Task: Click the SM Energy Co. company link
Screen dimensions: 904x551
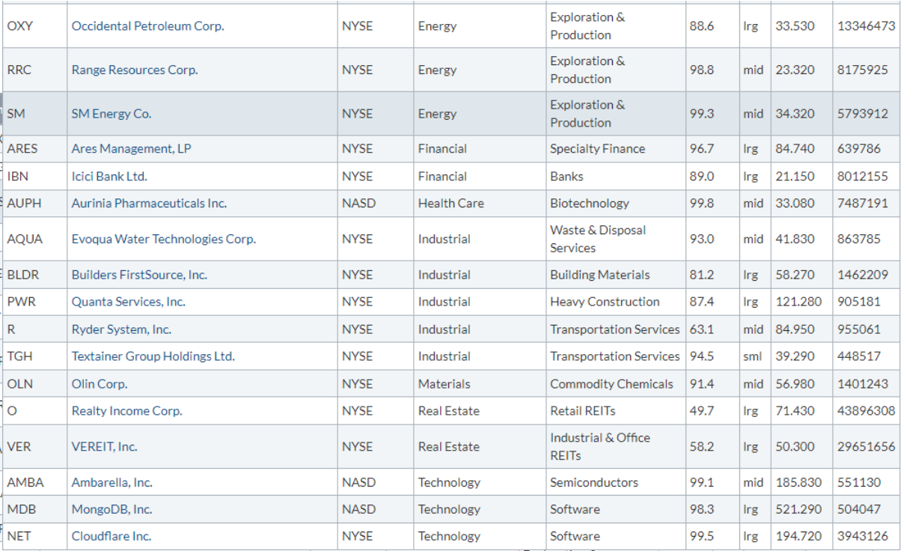Action: pyautogui.click(x=112, y=114)
